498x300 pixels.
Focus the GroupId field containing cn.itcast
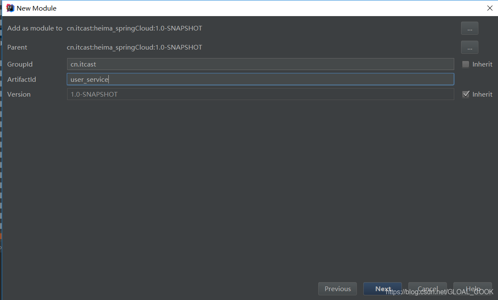260,64
